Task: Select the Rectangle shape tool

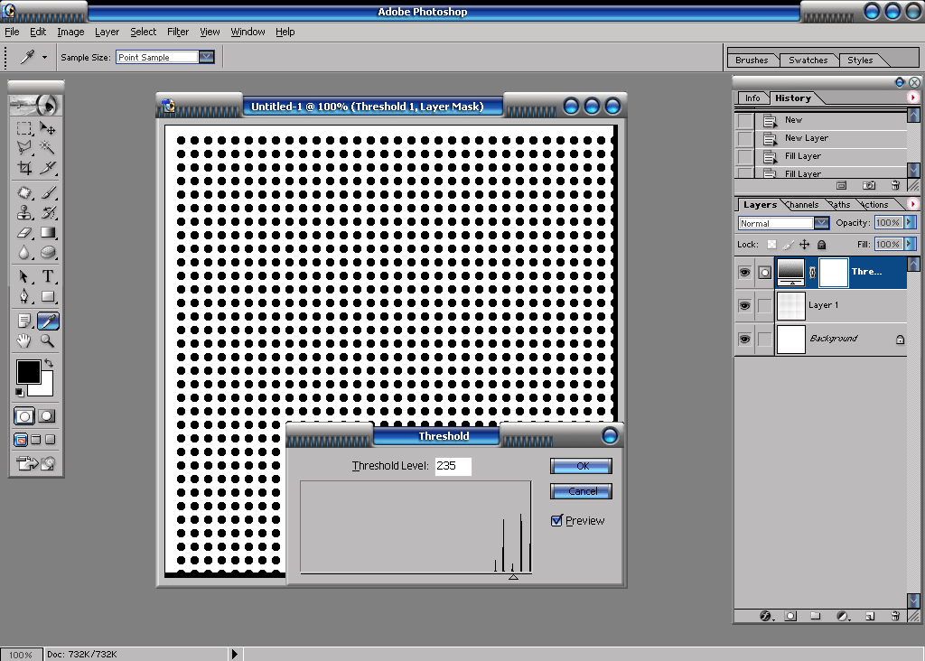Action: tap(47, 296)
